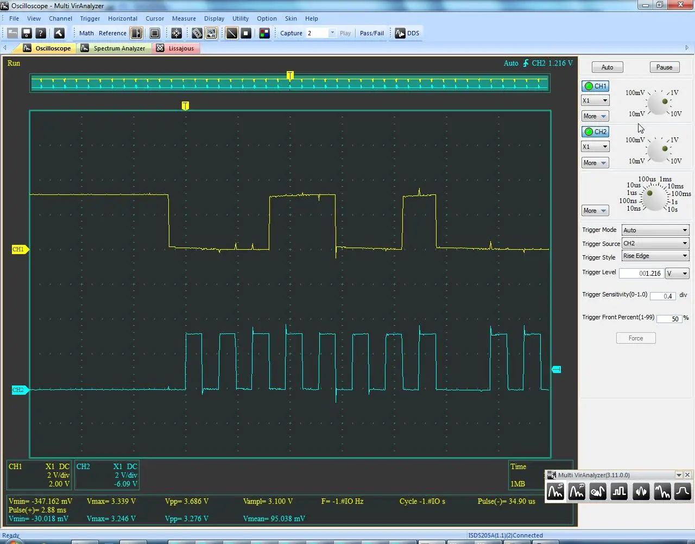Click the first icon in Multi VirAnalyzer panel
695x544 pixels.
tap(555, 492)
